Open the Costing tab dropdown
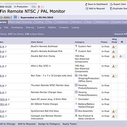Screen dimensions: 127x127 tap(45, 22)
